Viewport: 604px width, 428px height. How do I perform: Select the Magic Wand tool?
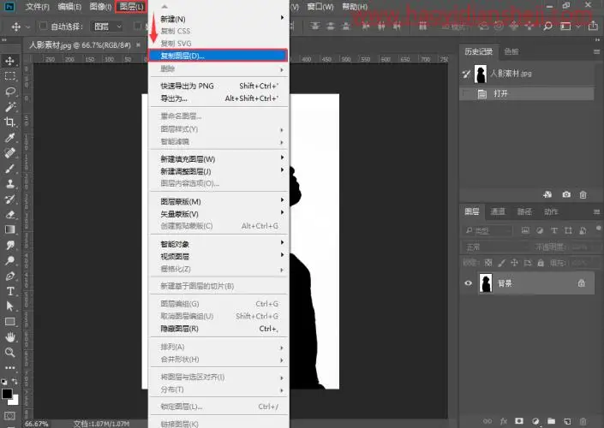coord(10,107)
